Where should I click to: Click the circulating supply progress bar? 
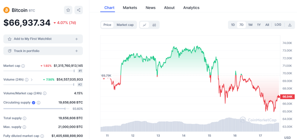pos(35,109)
